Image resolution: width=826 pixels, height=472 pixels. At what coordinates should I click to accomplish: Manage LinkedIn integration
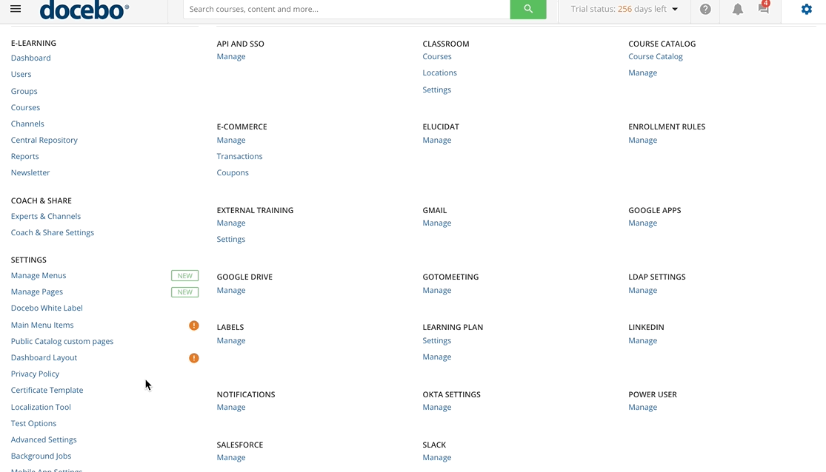[643, 341]
